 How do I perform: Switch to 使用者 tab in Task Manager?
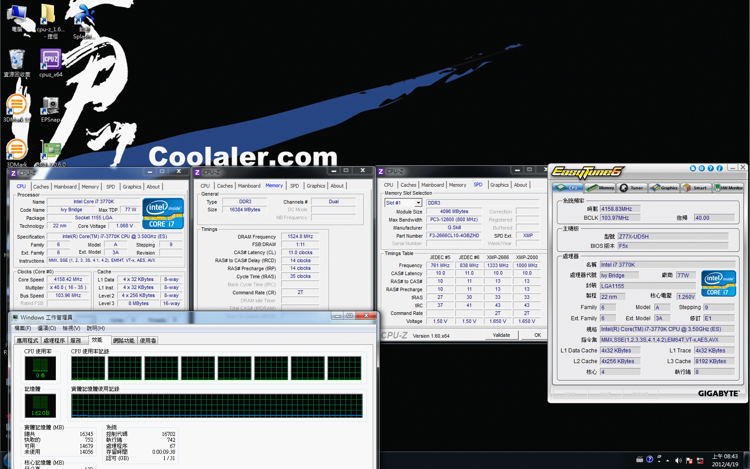coord(148,340)
